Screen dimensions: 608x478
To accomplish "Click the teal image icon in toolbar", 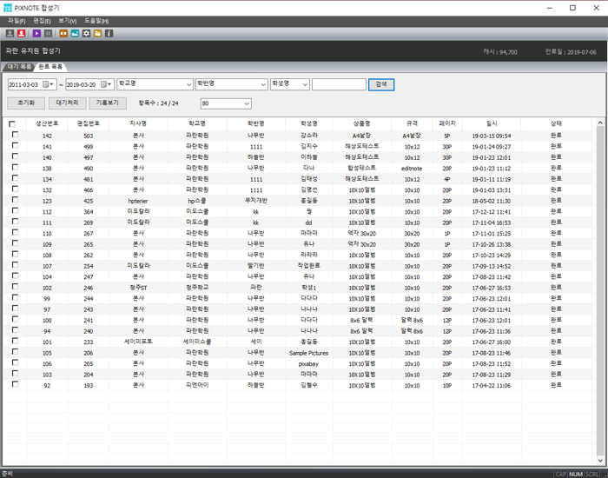I will 75,33.
